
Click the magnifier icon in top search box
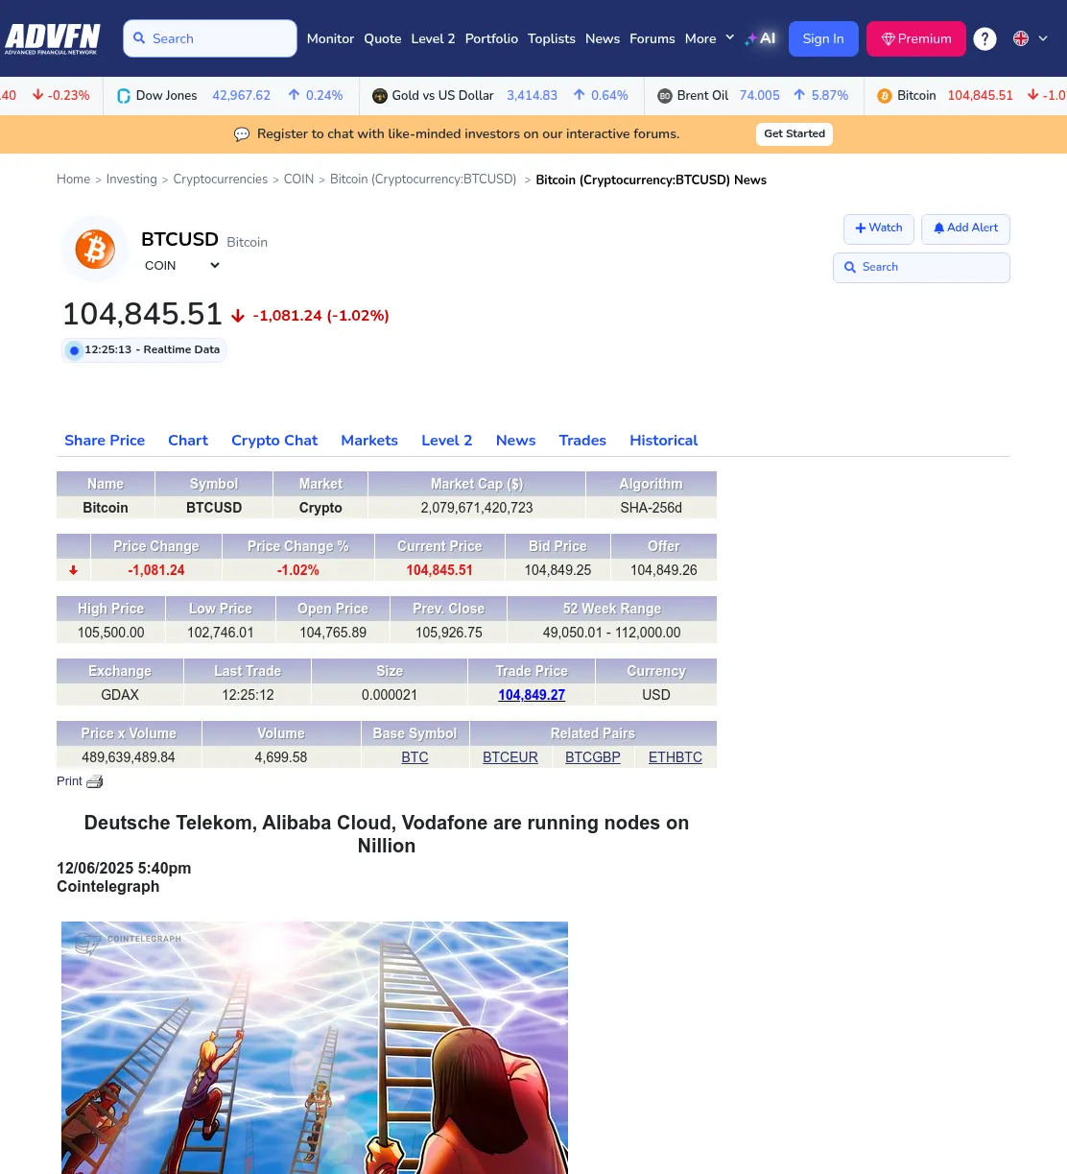[139, 38]
